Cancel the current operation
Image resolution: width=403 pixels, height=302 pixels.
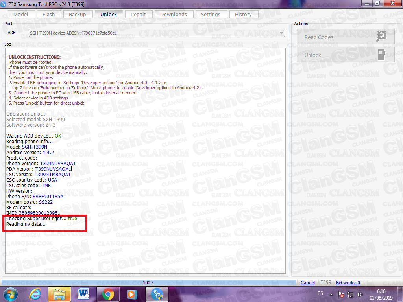[x=308, y=282]
